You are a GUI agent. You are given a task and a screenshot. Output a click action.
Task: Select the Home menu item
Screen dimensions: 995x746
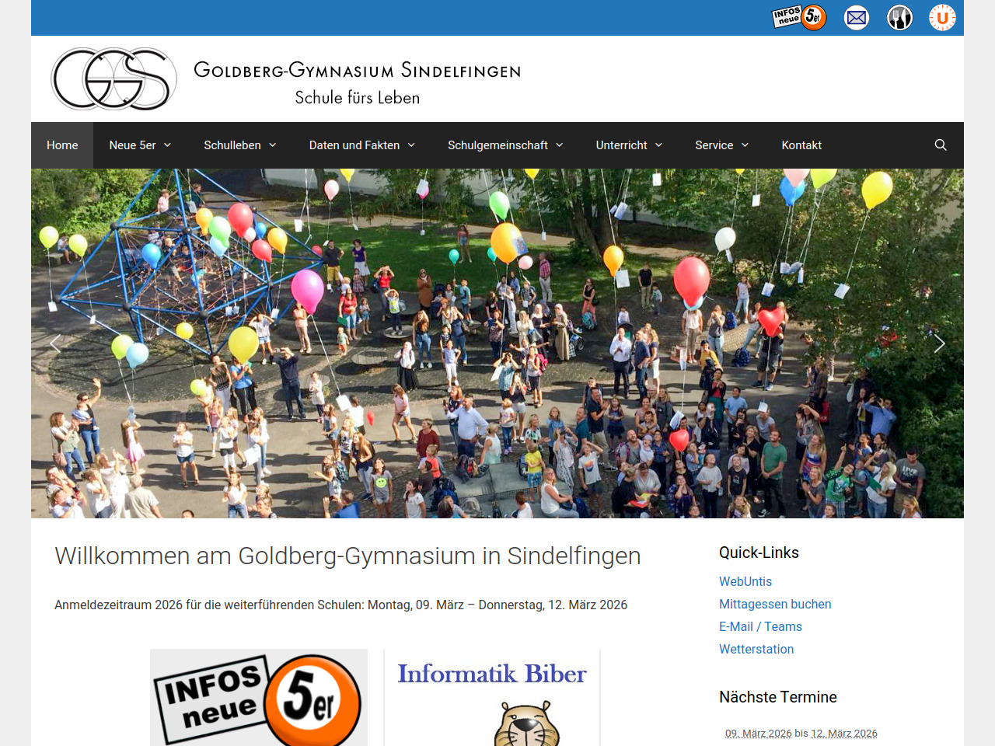(62, 145)
